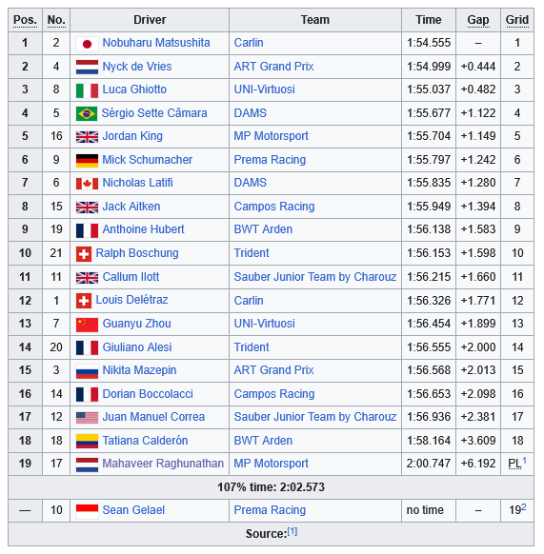Click UK flag beside Jack Aitken
The width and height of the screenshot is (544, 554).
click(x=87, y=208)
